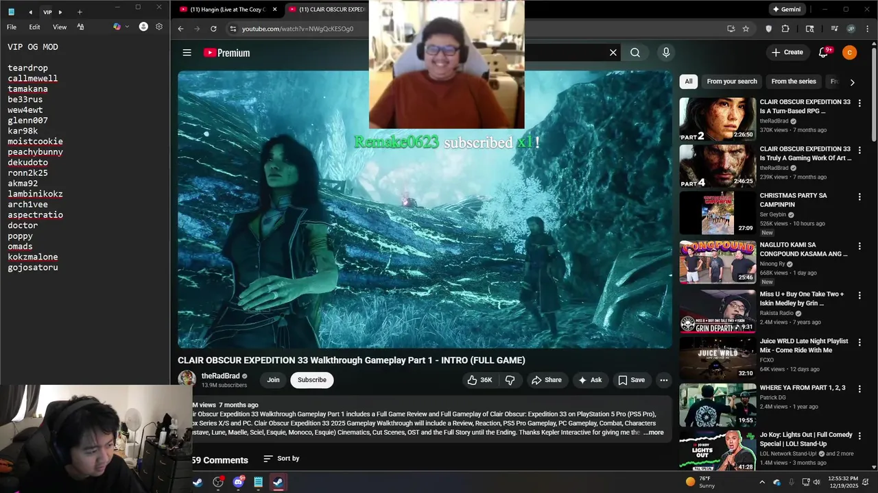Show next filter chips with arrow
Image resolution: width=878 pixels, height=493 pixels.
(x=852, y=81)
